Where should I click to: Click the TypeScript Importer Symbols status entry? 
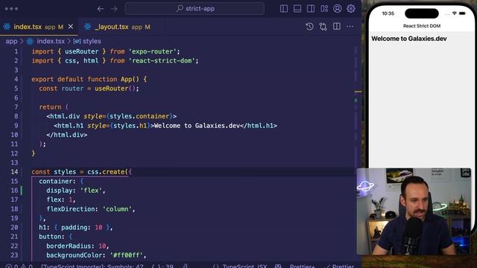pyautogui.click(x=92, y=267)
